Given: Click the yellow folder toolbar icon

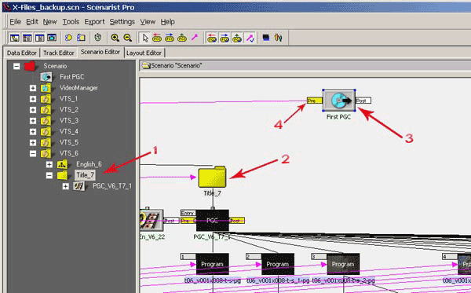Looking at the screenshot, I should 81,38.
